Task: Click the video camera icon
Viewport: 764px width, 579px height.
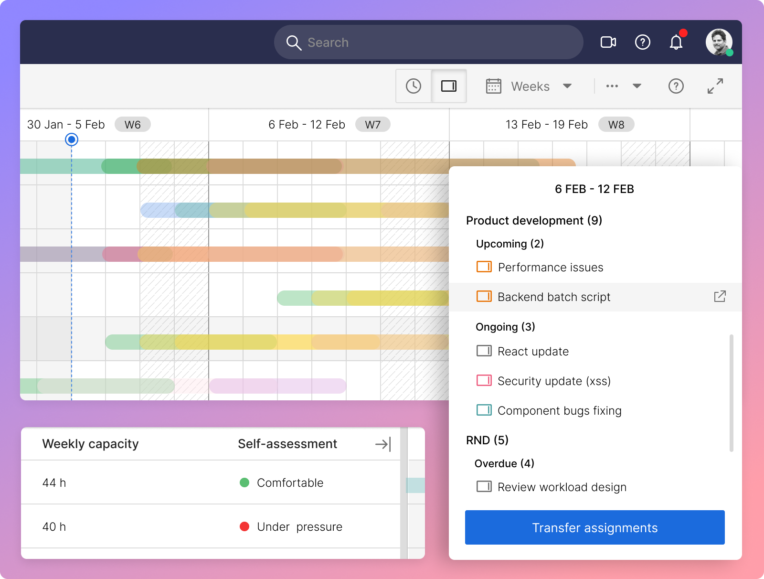Action: (x=608, y=43)
